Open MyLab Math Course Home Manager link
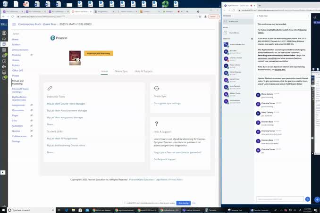This screenshot has width=320, height=213. pyautogui.click(x=66, y=104)
